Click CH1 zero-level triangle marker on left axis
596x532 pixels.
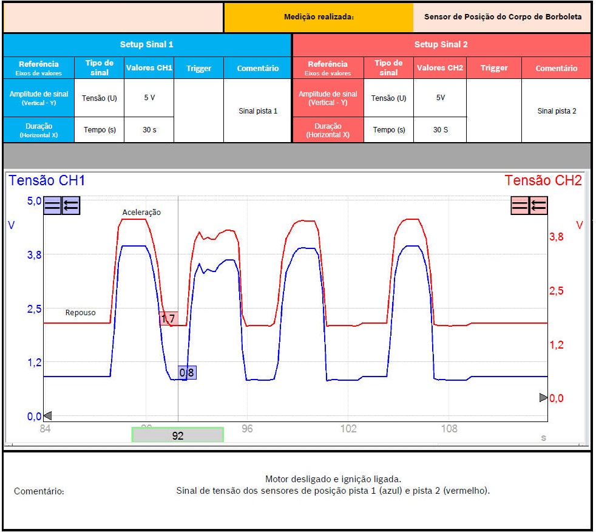[48, 416]
